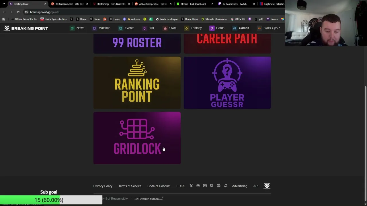Screen dimensions: 367x206
Task: Open the YouTube footer icon
Action: click(205, 186)
